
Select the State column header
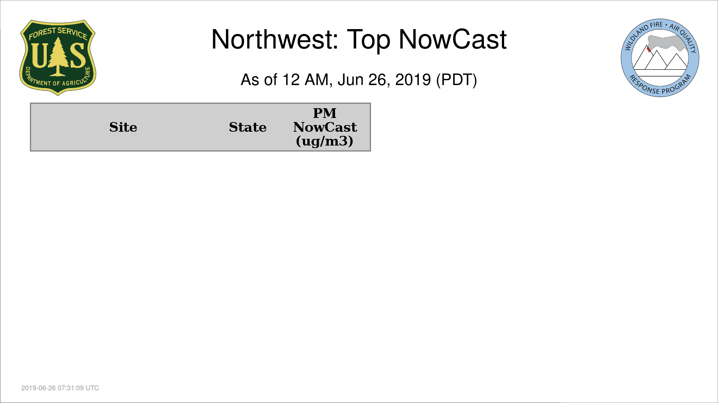248,127
